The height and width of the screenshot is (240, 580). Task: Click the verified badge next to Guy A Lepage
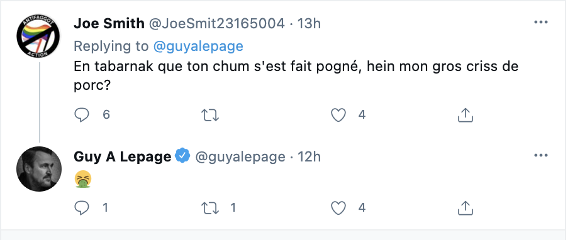182,156
